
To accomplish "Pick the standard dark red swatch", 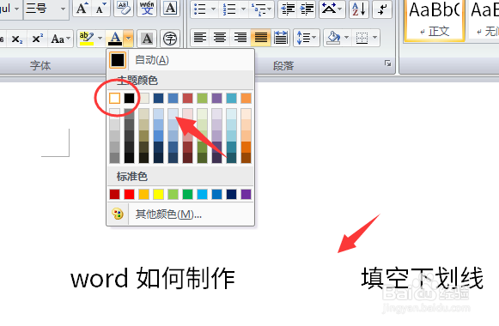I will 114,194.
